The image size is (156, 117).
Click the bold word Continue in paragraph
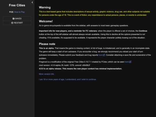click(143, 31)
